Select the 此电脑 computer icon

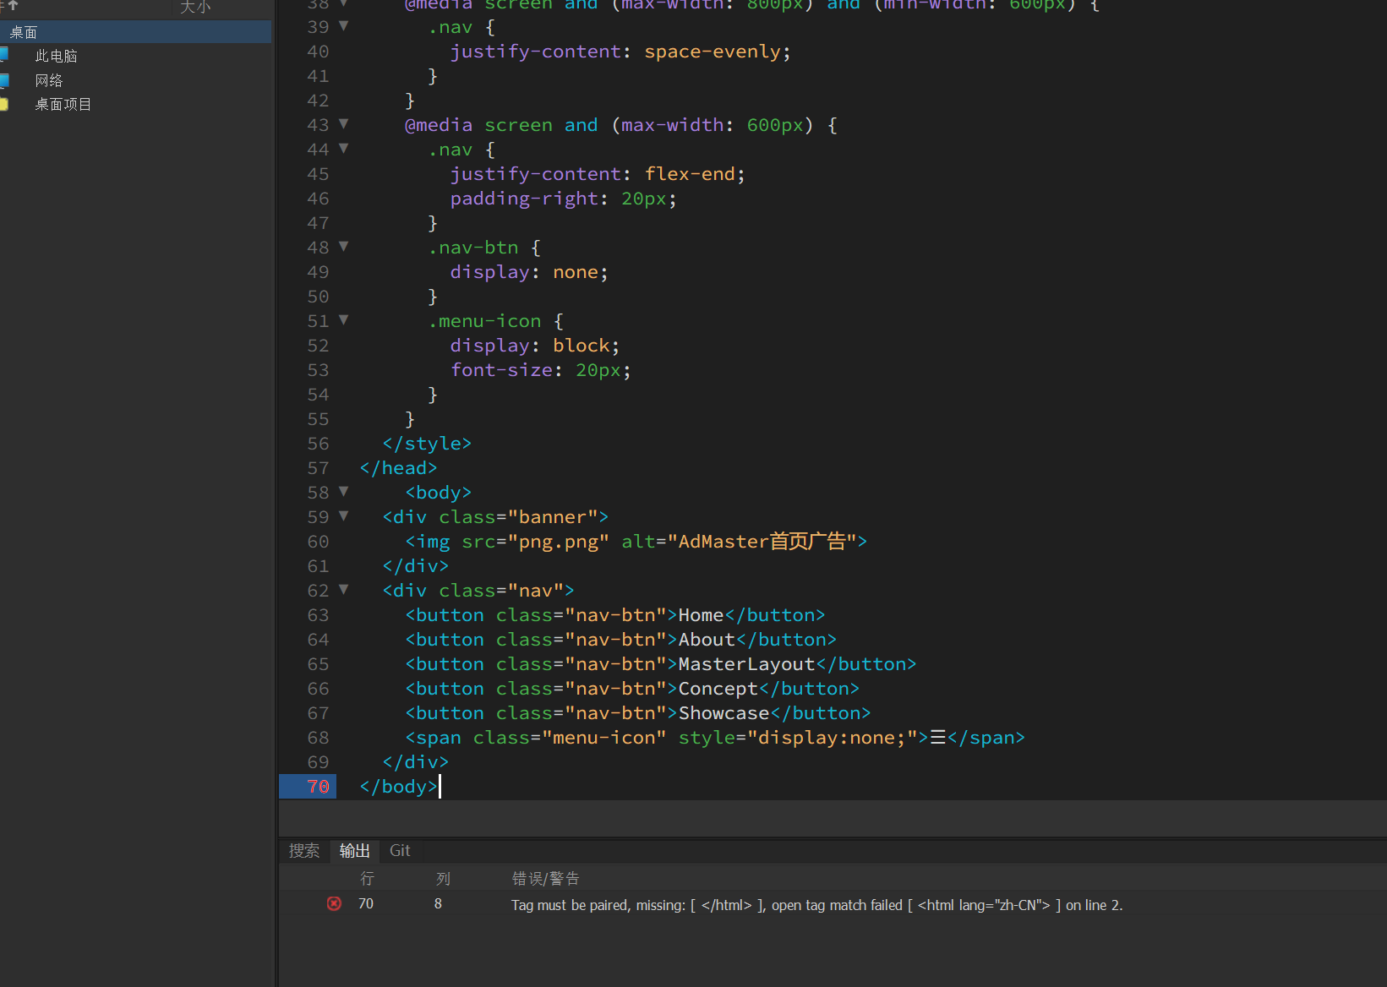point(4,55)
